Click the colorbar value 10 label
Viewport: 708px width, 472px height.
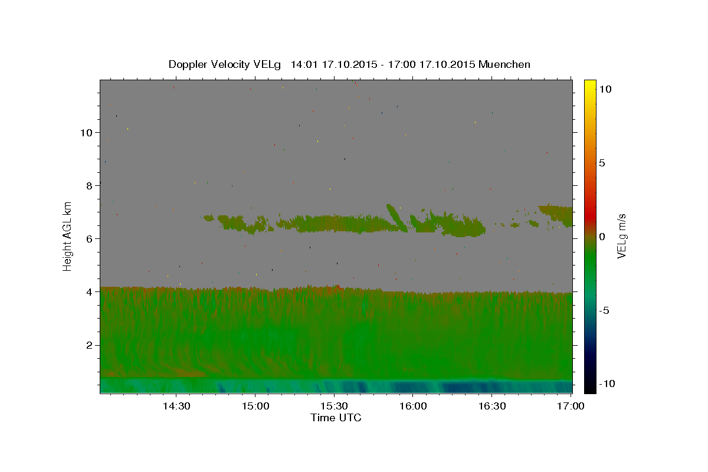[605, 88]
